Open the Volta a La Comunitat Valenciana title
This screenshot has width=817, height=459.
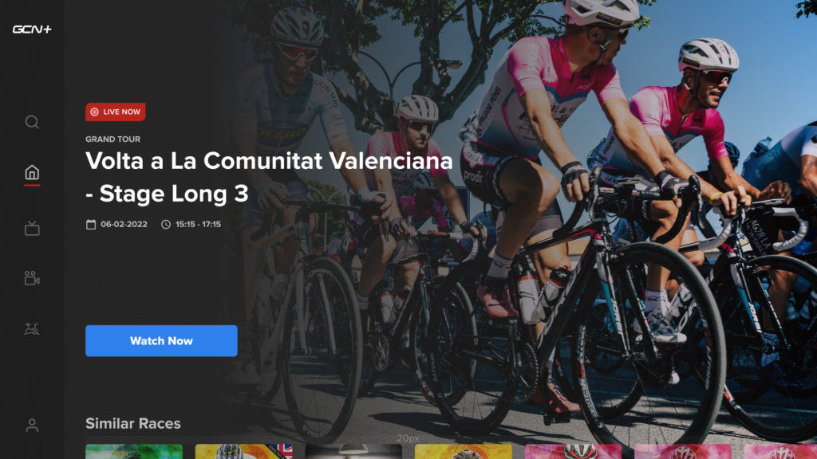coord(269,177)
